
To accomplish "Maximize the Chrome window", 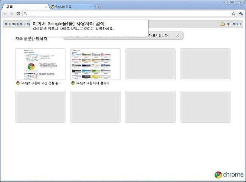I will [x=232, y=2].
